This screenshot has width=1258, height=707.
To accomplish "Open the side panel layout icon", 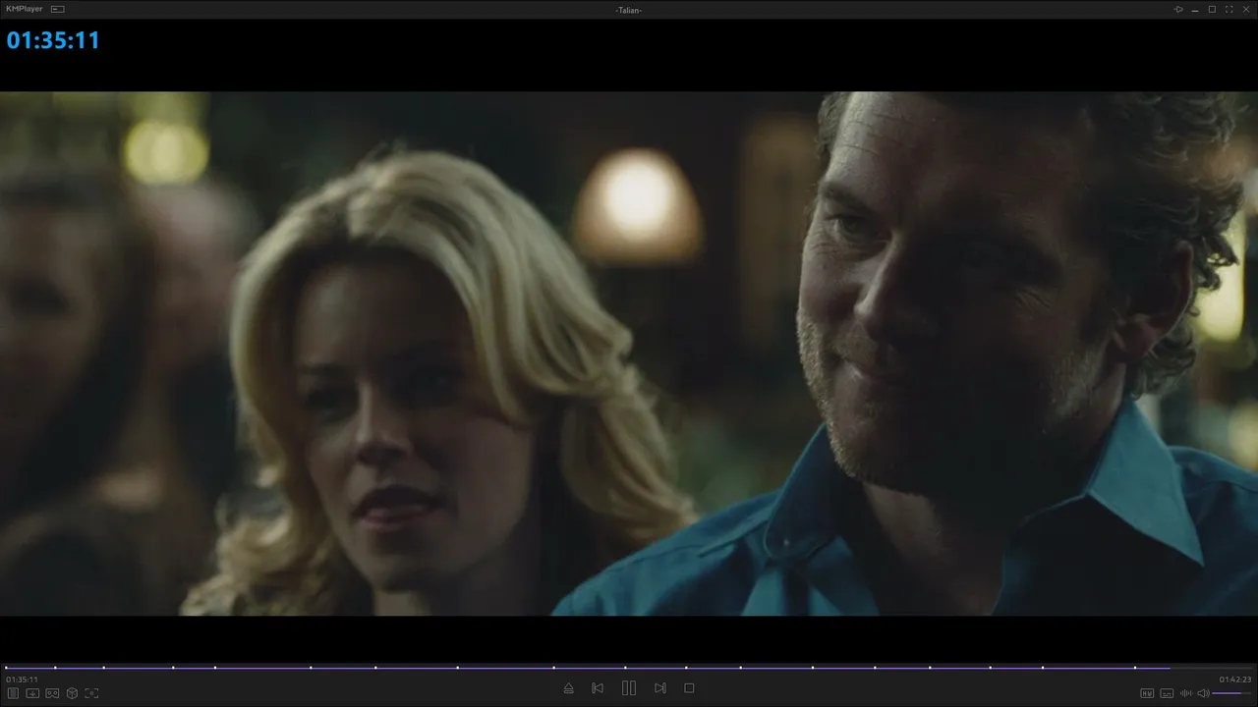I will point(13,693).
